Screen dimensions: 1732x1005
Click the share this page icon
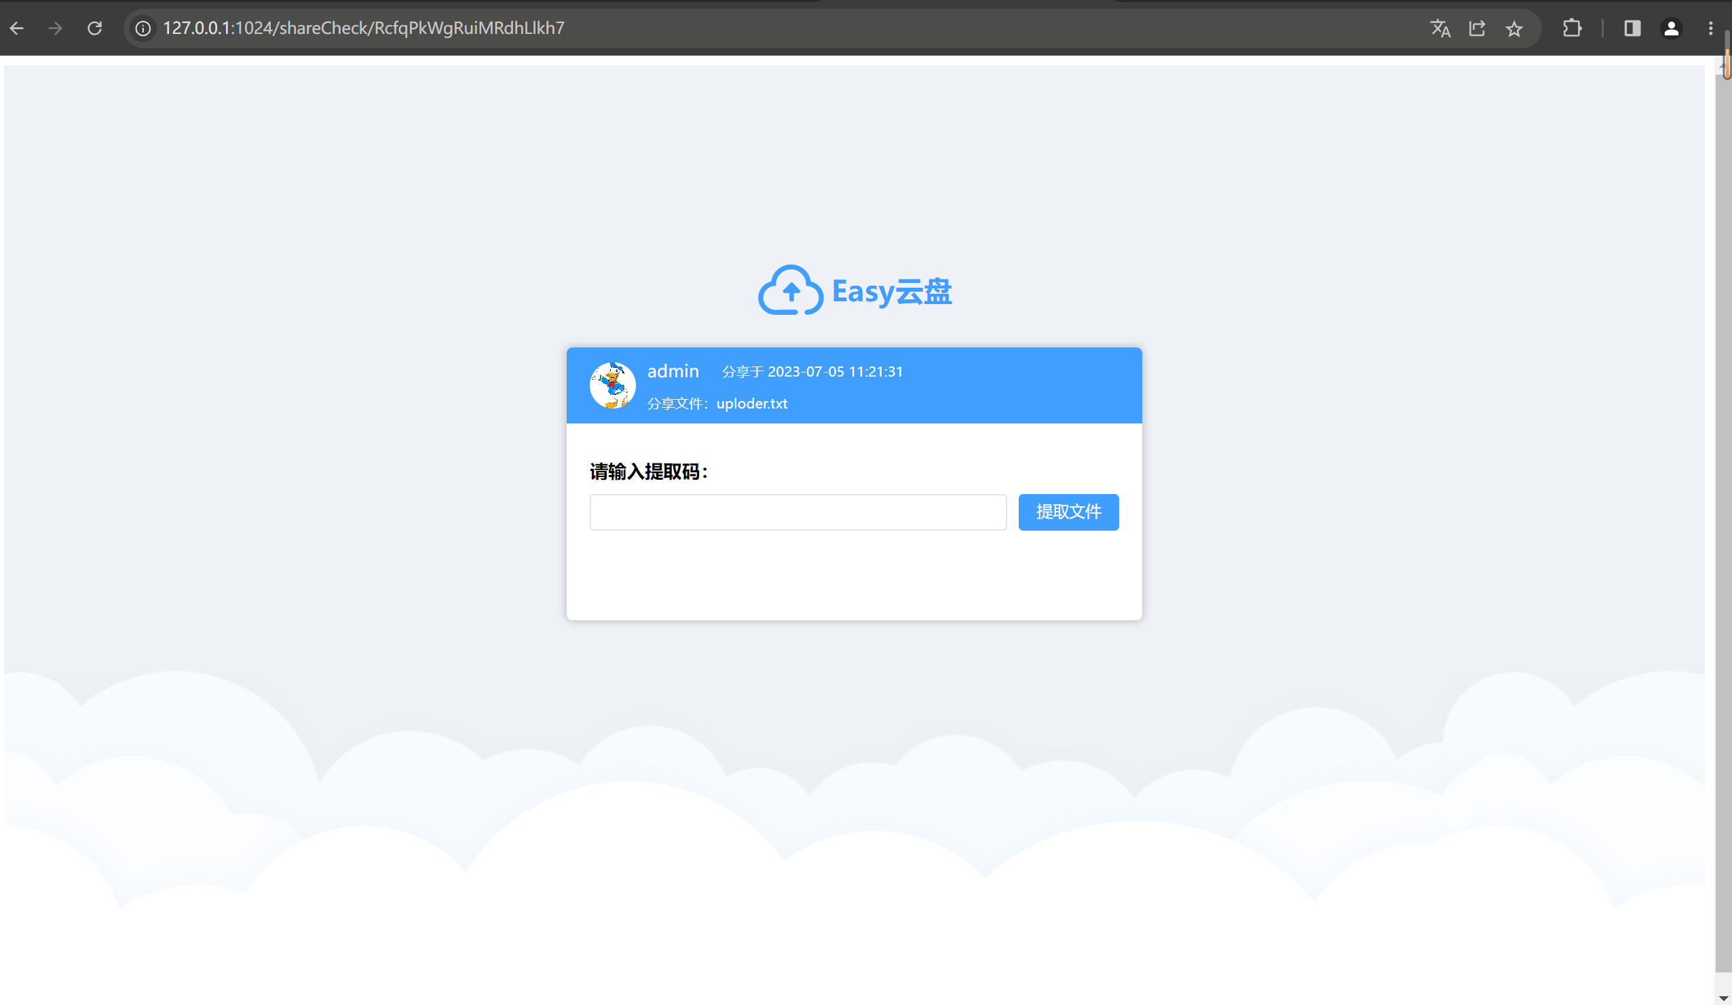coord(1477,29)
